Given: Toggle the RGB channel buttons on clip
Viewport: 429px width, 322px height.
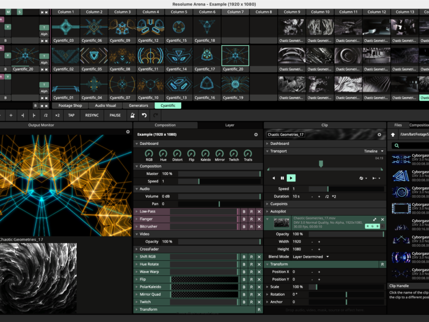Looking at the screenshot, I should click(373, 226).
